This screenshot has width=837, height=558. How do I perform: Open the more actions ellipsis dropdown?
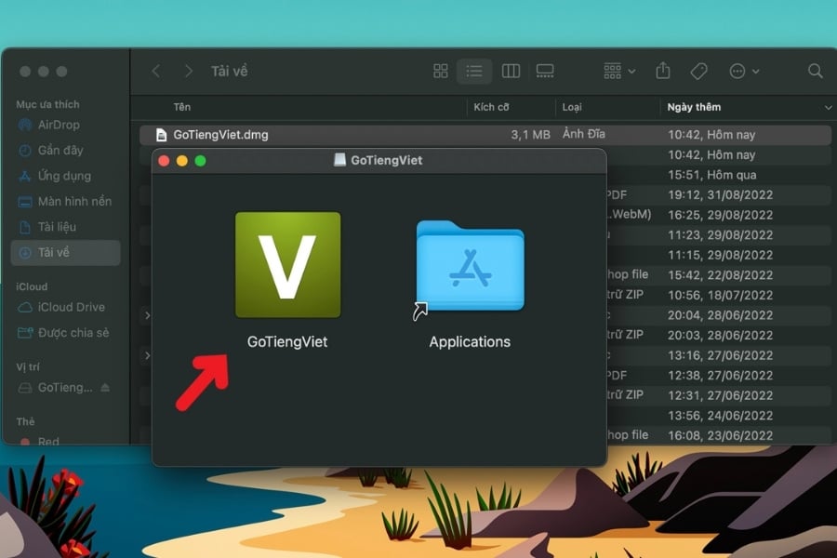click(x=744, y=72)
